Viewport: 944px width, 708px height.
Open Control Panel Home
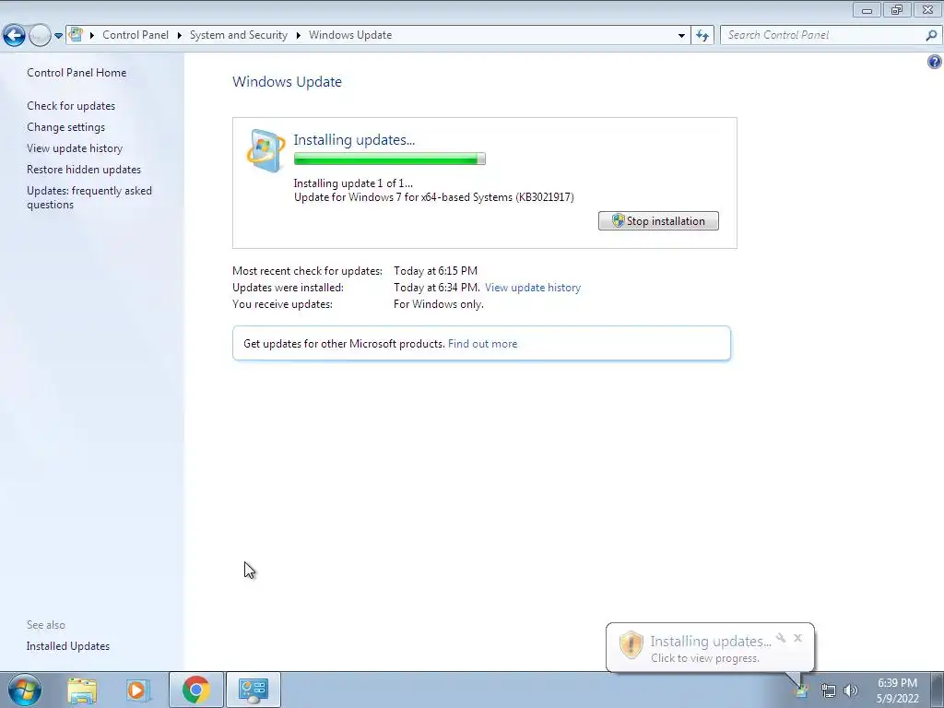[77, 73]
